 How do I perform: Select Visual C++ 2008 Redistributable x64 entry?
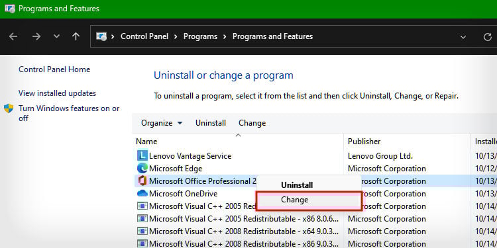pyautogui.click(x=245, y=231)
